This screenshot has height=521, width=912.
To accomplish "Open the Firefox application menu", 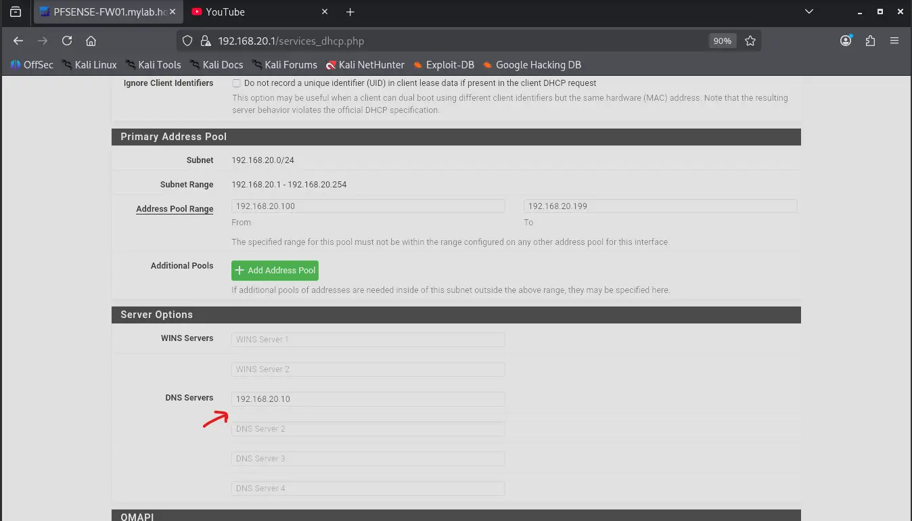I will pos(894,41).
